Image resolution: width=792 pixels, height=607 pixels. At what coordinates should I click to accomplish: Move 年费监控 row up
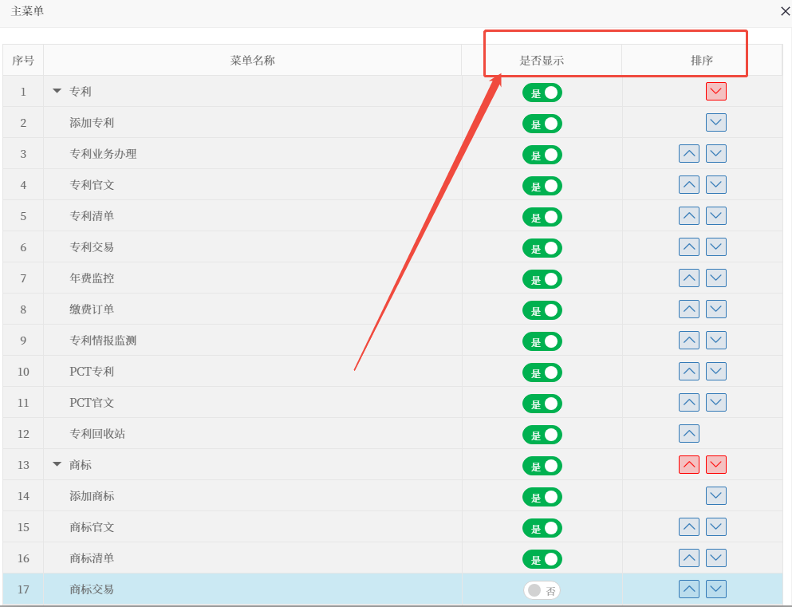coord(689,278)
